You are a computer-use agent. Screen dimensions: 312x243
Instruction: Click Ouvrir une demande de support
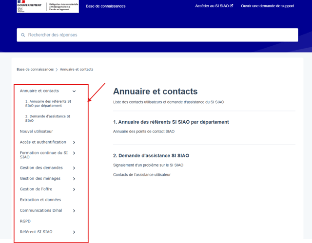point(268,6)
